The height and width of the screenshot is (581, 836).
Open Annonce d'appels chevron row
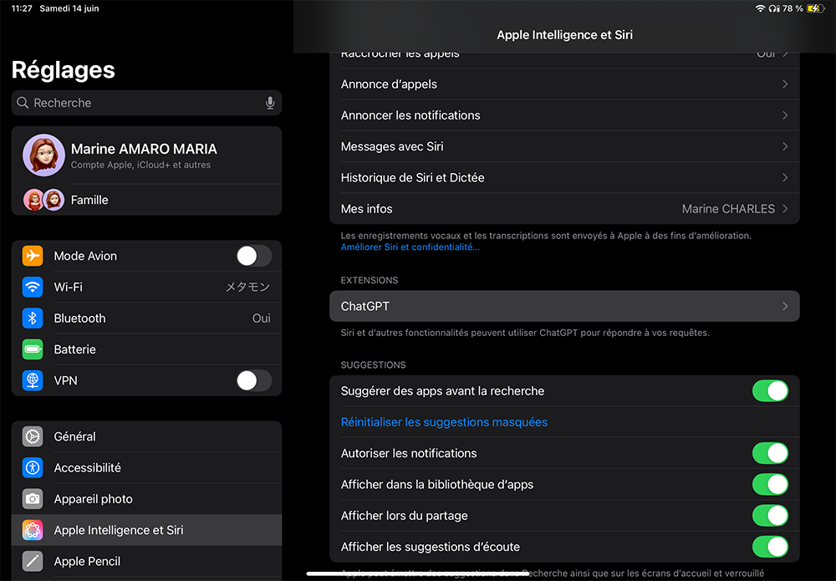click(564, 84)
